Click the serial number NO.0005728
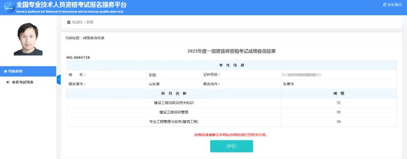 pos(78,57)
